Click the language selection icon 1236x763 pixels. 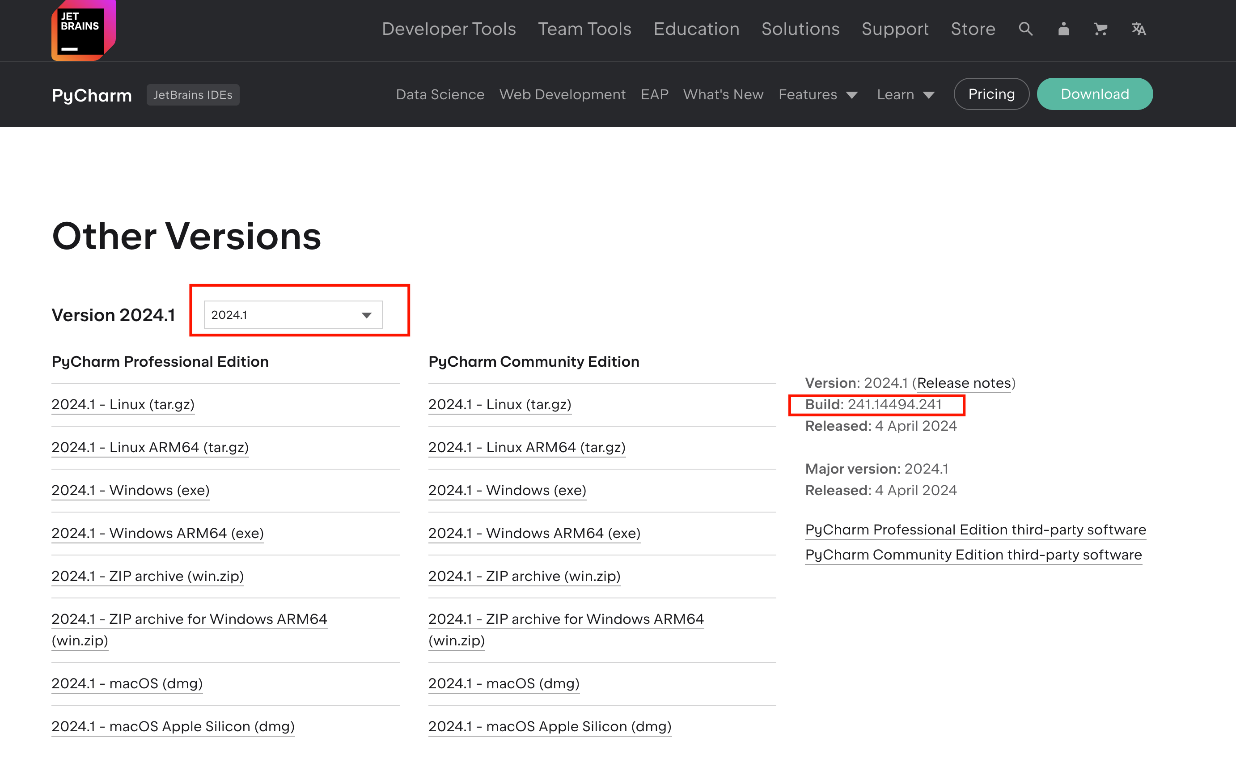point(1139,29)
